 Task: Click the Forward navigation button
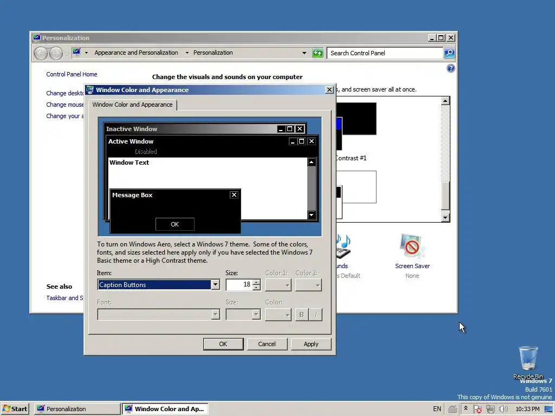point(56,54)
